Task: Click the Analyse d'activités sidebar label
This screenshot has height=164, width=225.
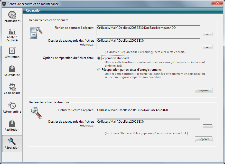Action: point(12,39)
